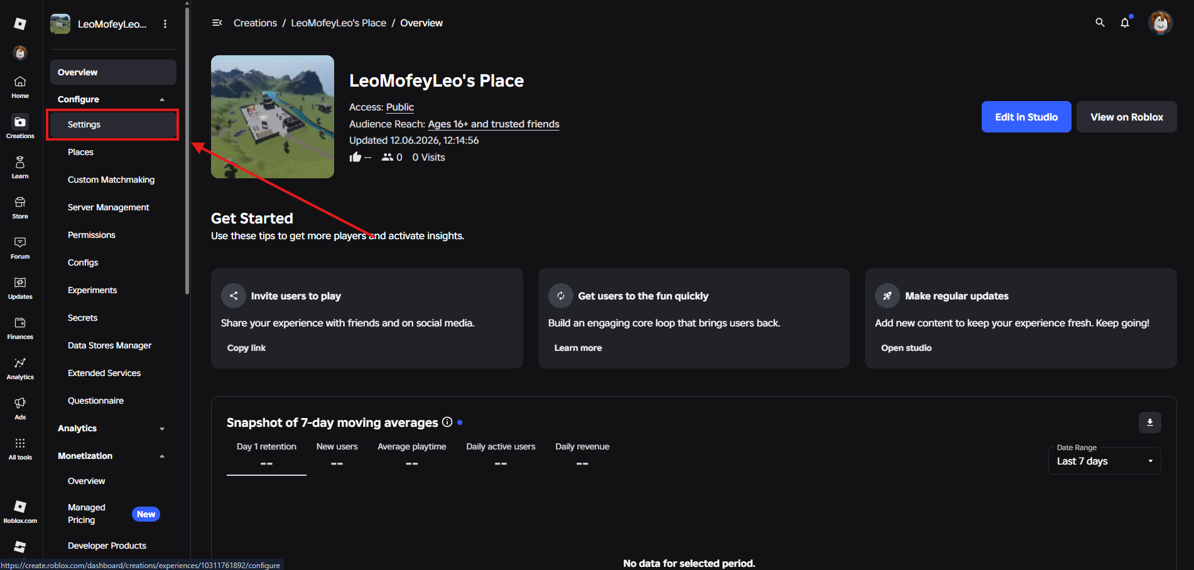Image resolution: width=1194 pixels, height=570 pixels.
Task: Open the user profile avatar at top right
Action: point(1160,23)
